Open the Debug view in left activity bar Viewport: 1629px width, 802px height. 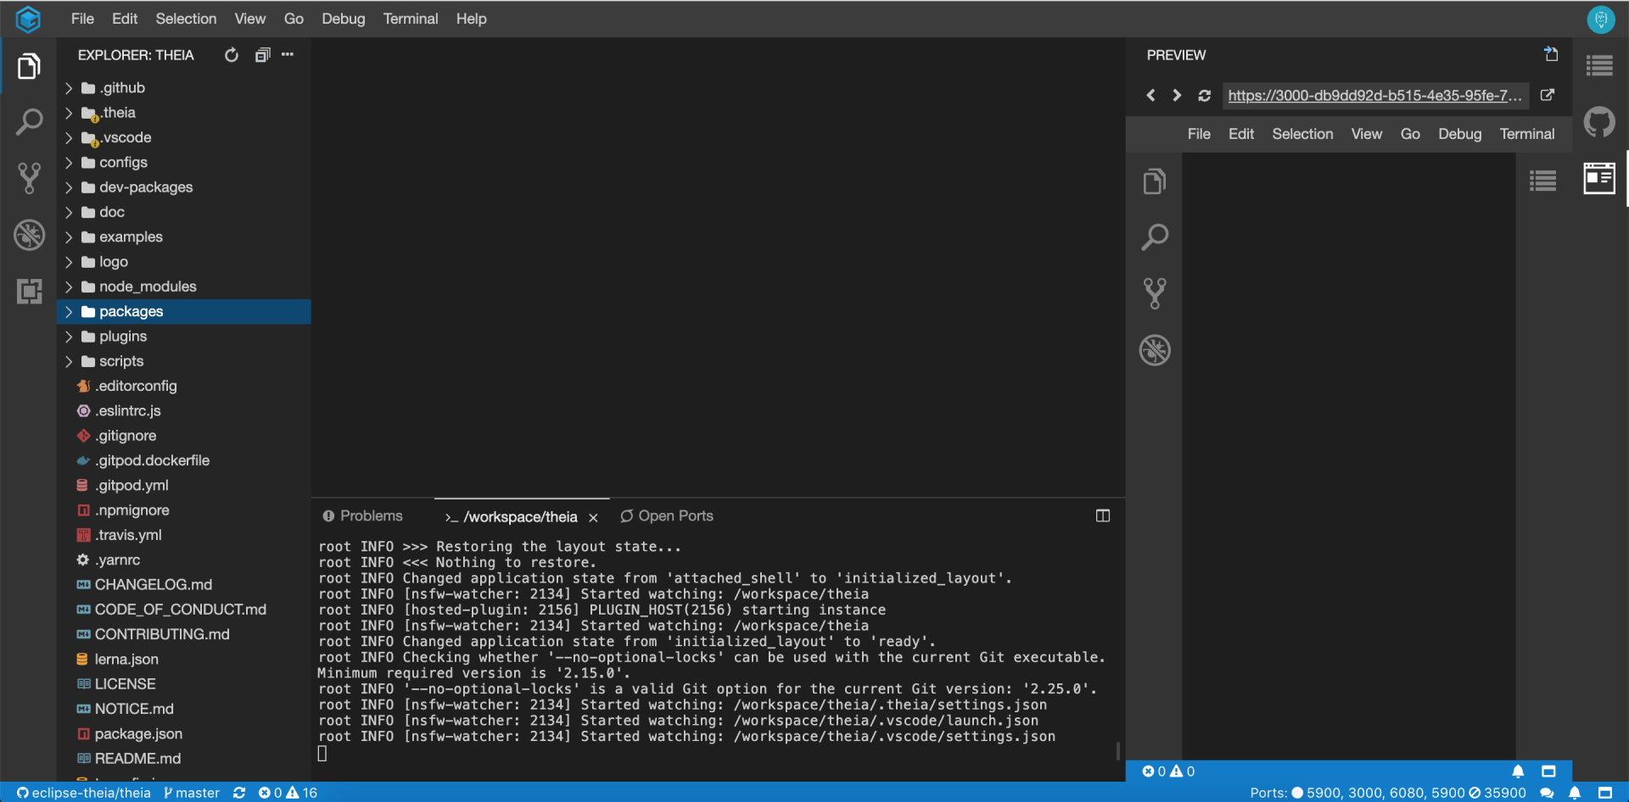(x=29, y=235)
